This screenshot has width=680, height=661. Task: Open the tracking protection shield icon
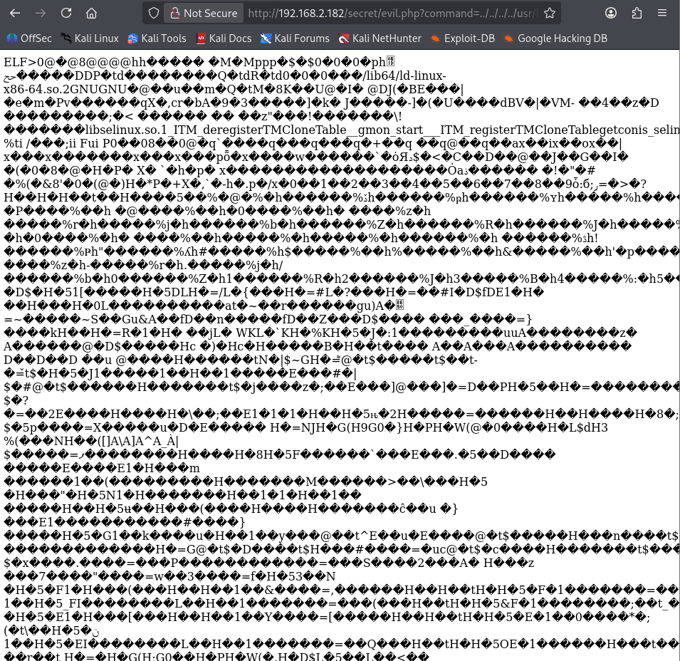pos(152,13)
